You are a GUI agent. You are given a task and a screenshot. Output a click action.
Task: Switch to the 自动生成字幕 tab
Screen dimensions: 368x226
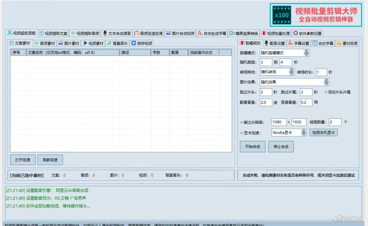(x=212, y=33)
